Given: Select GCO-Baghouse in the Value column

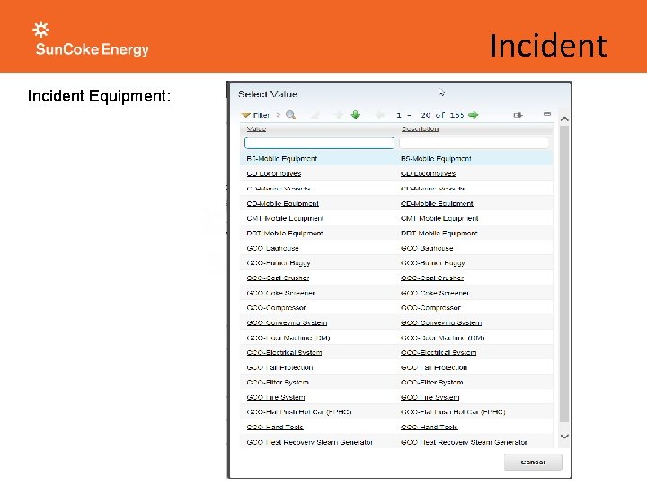Looking at the screenshot, I should click(x=273, y=248).
